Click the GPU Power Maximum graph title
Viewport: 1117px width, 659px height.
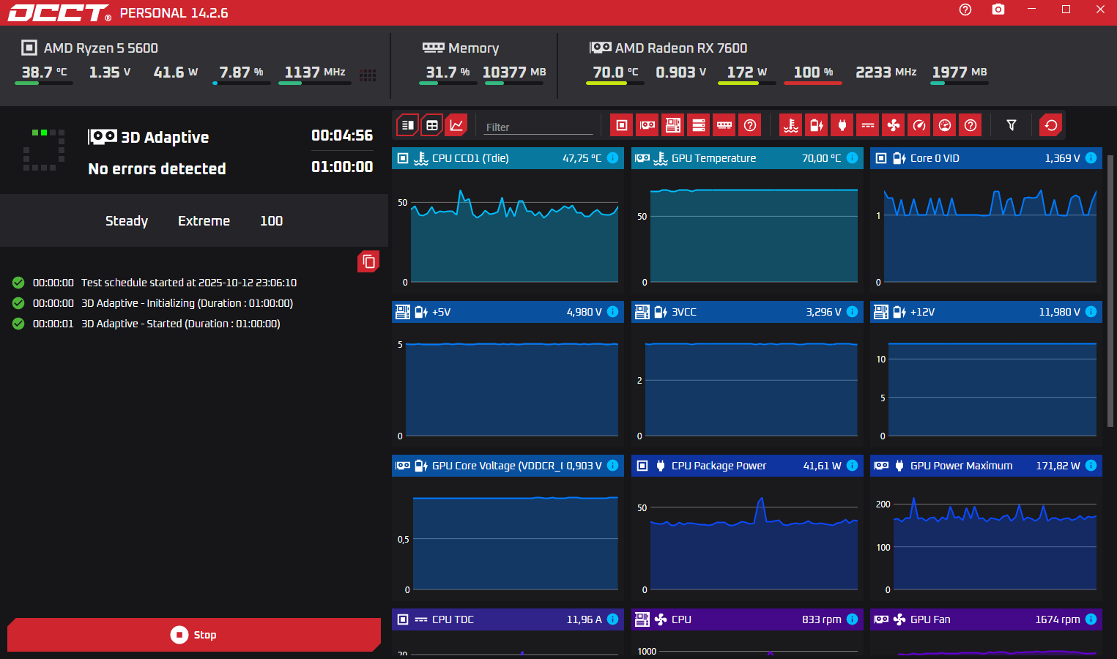click(961, 466)
